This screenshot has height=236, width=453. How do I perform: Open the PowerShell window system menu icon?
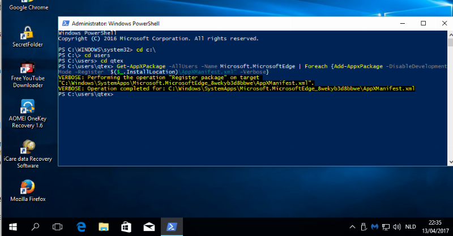click(x=66, y=23)
